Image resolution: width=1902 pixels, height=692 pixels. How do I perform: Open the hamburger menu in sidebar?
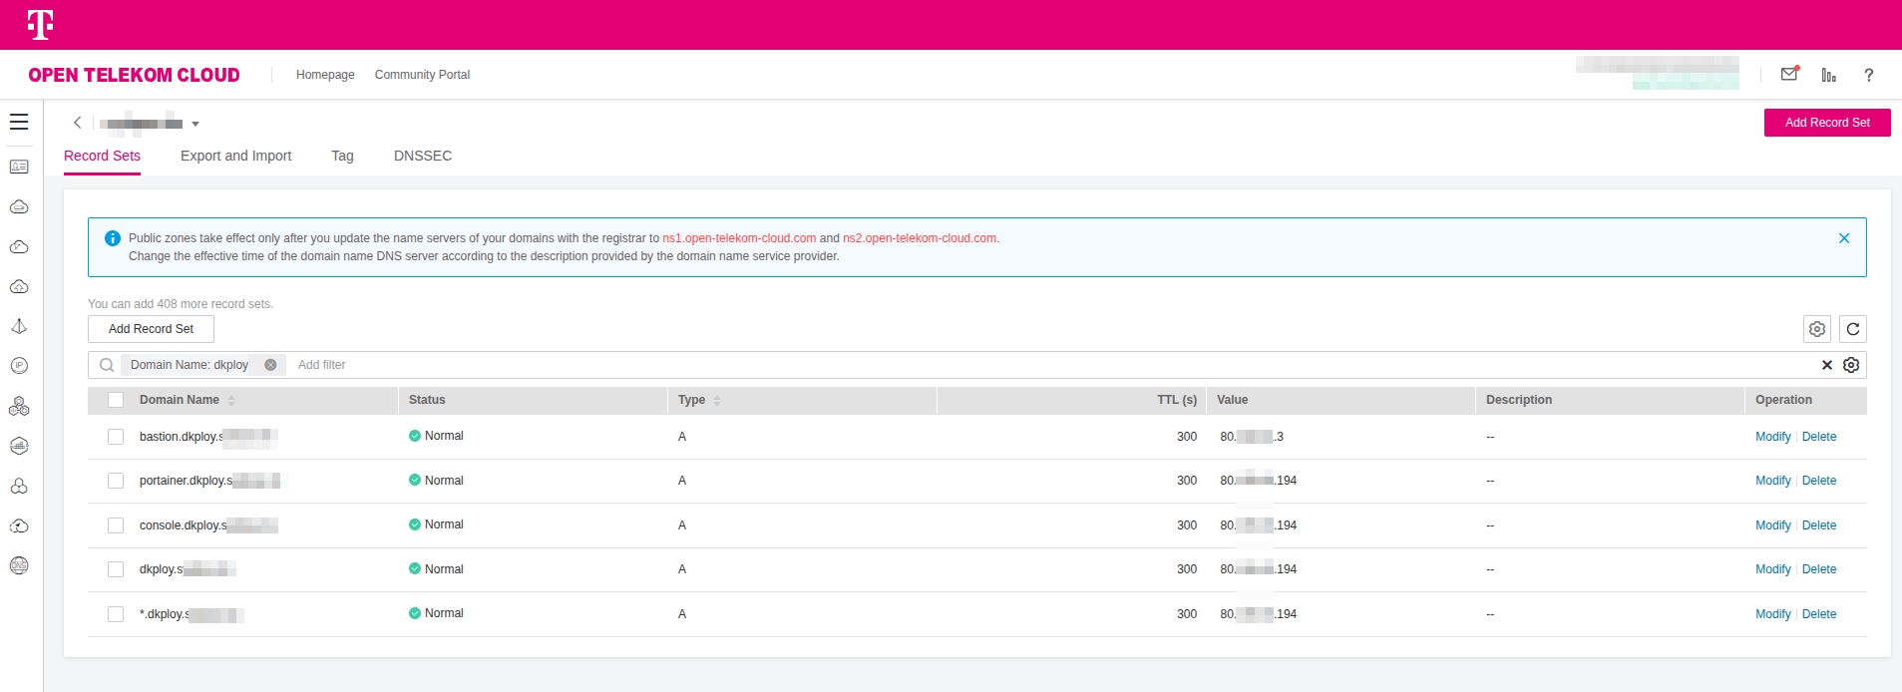pos(19,122)
